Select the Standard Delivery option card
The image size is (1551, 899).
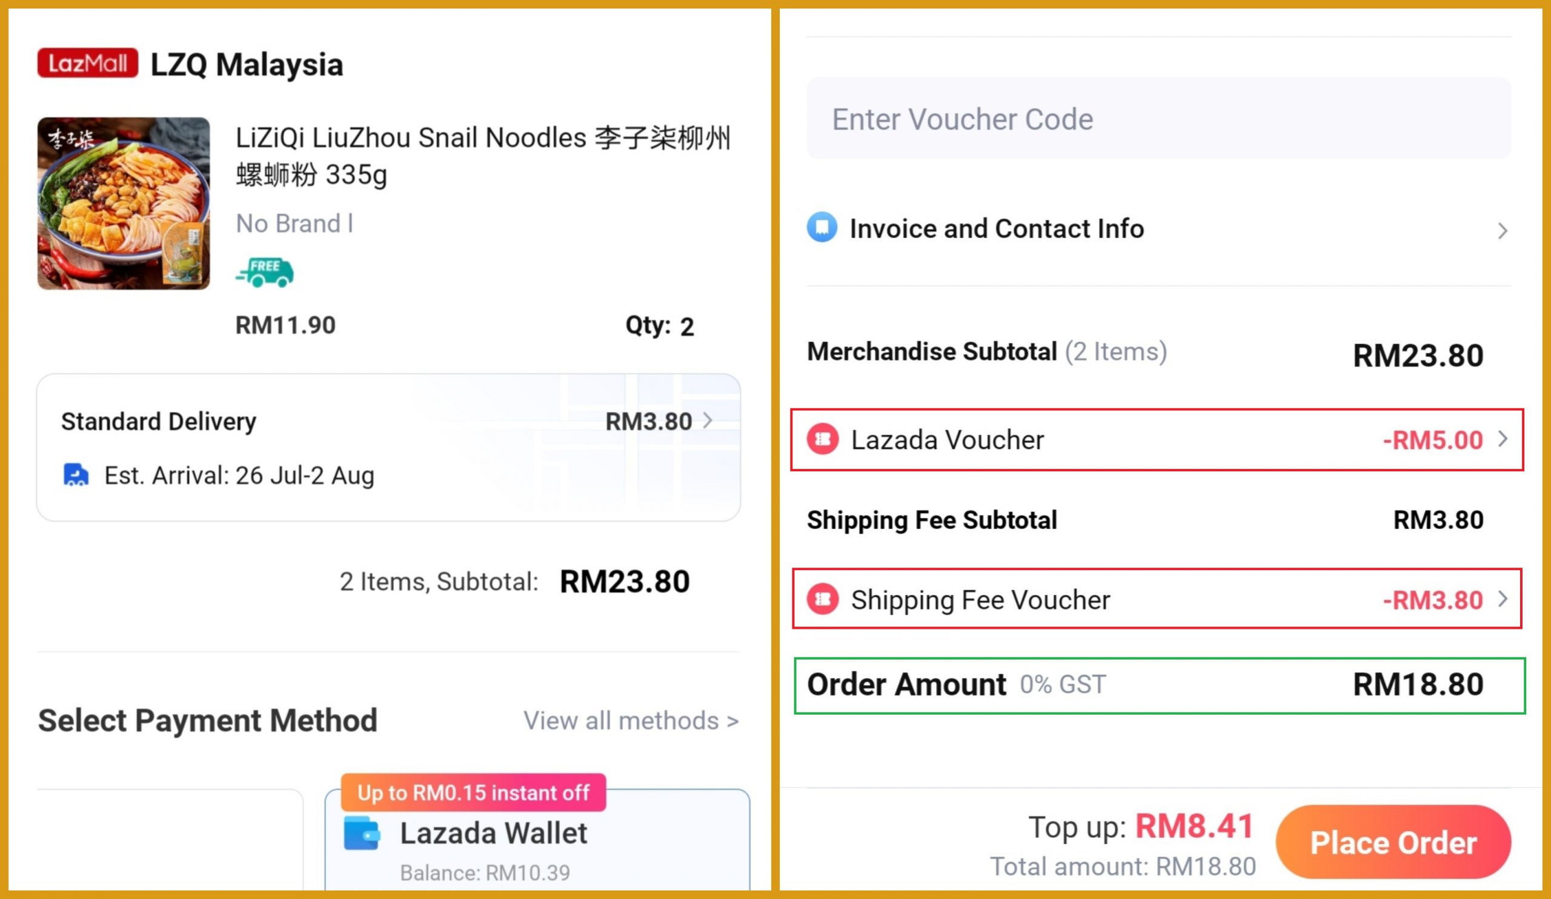pos(388,447)
